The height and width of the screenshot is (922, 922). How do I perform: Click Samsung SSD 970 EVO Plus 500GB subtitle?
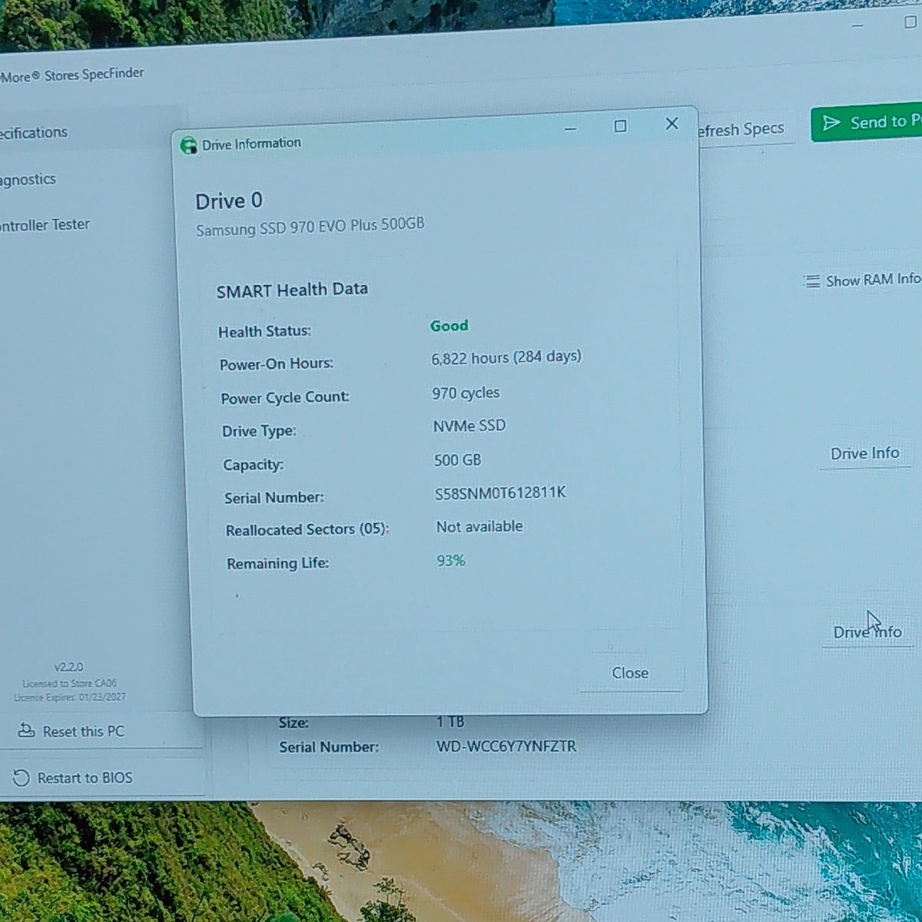coord(310,227)
